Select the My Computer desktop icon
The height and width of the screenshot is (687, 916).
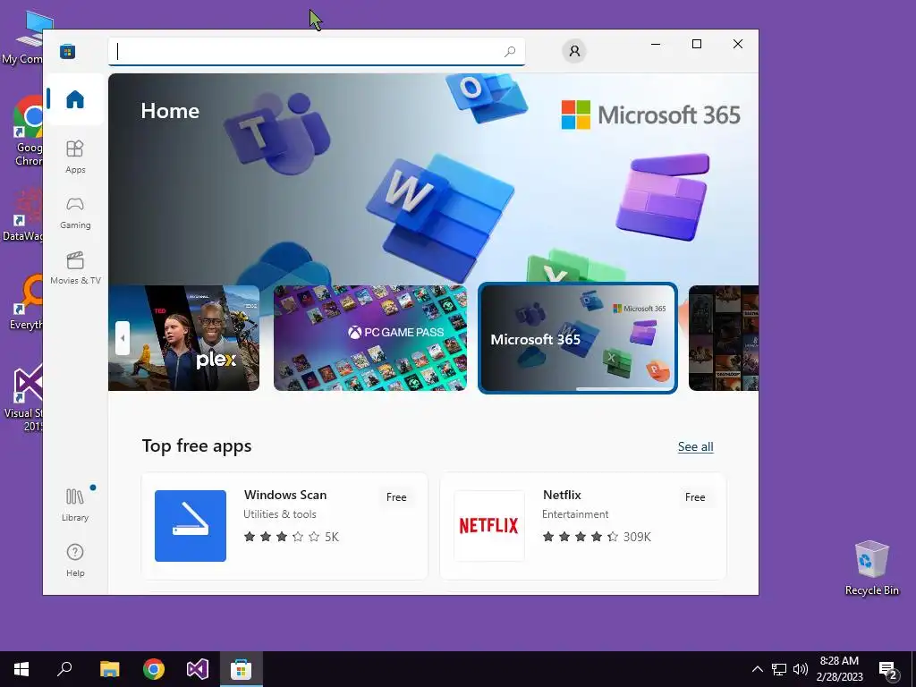click(24, 38)
